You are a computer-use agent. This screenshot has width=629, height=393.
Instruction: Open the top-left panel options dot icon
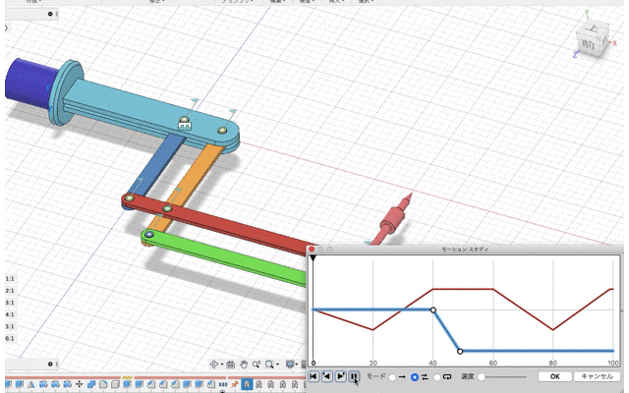pos(50,14)
